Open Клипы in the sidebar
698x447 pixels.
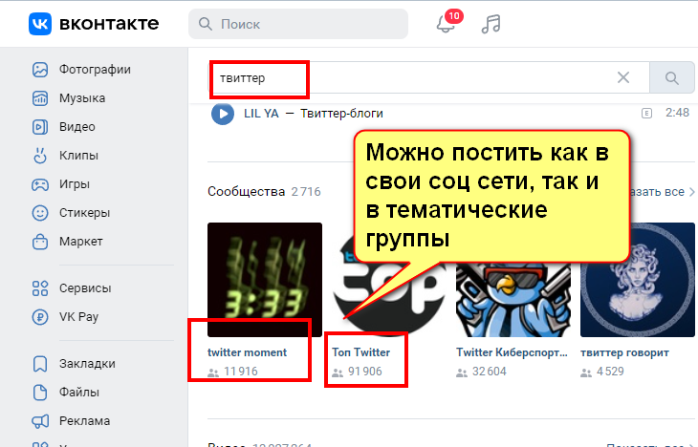click(x=78, y=156)
